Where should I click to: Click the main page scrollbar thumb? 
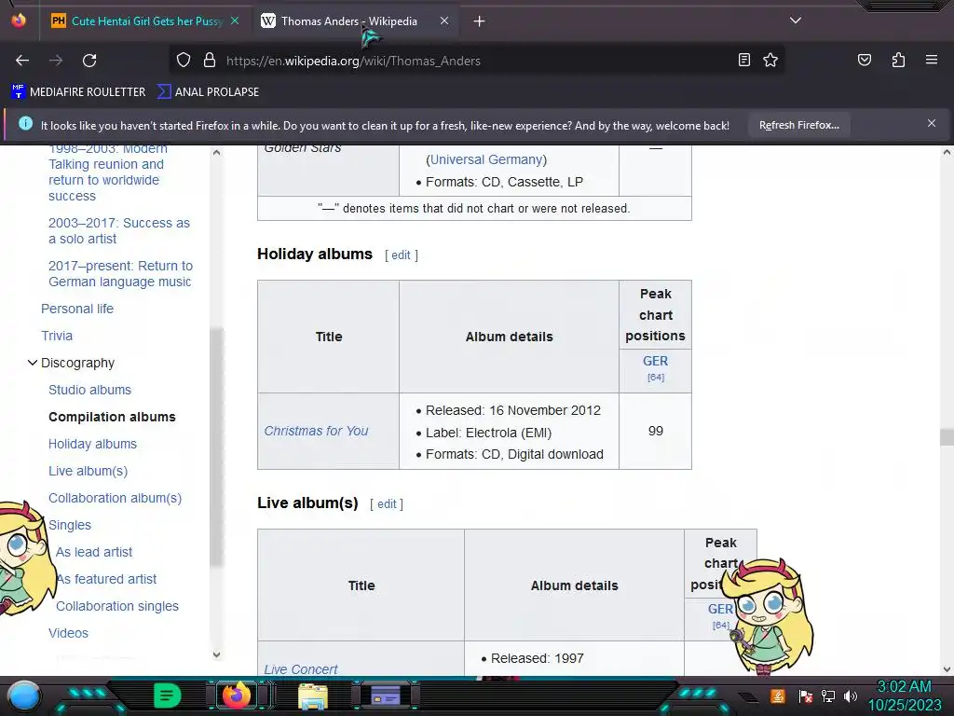tap(947, 436)
